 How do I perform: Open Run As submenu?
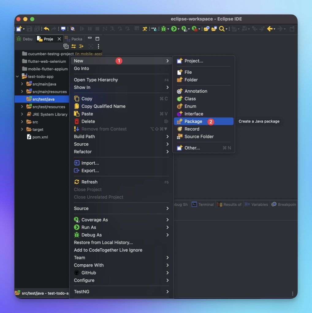tap(121, 227)
